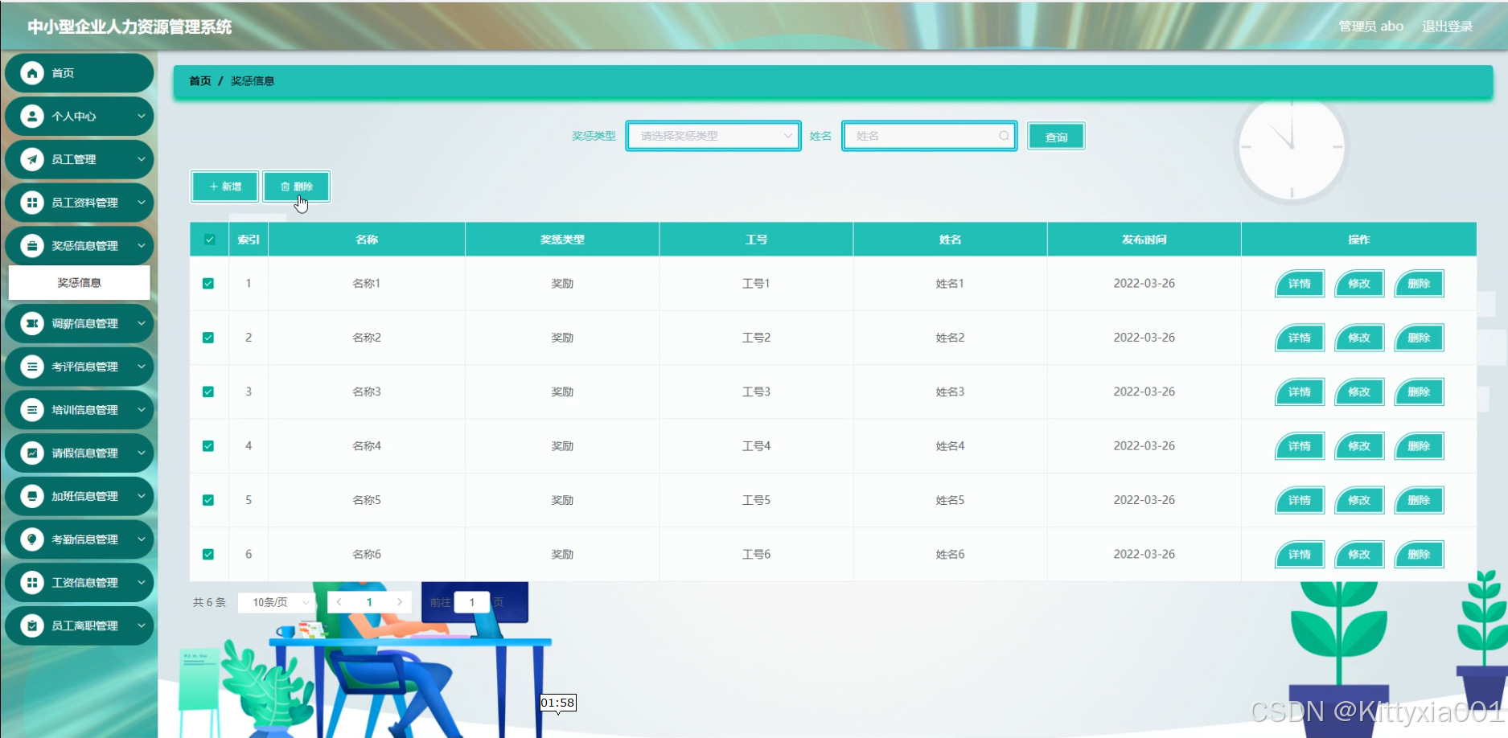This screenshot has height=738, width=1508.
Task: Open the 考勤信息管理 menu label
Action: pyautogui.click(x=84, y=539)
